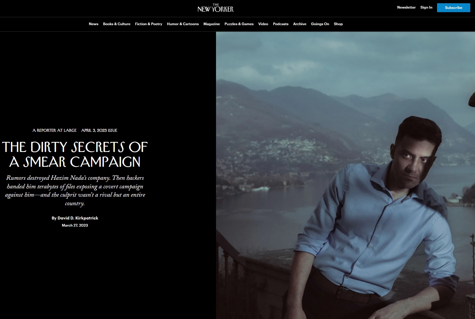This screenshot has width=475, height=319.
Task: Click the article headline text
Action: 75,154
